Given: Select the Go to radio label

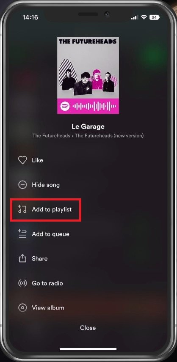Looking at the screenshot, I should click(47, 283).
